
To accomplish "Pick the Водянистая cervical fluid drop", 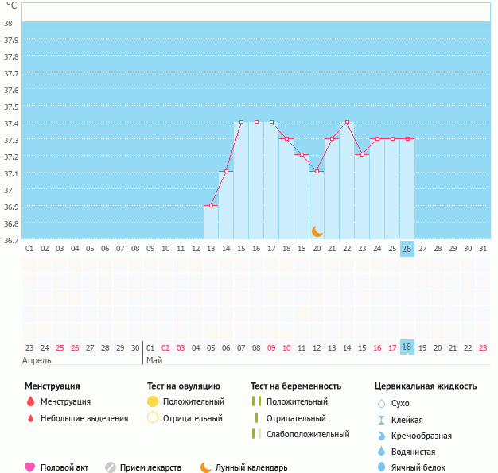I will tap(381, 452).
